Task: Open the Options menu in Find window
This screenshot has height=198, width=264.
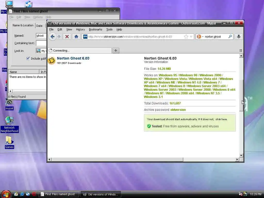Action: pos(38,17)
